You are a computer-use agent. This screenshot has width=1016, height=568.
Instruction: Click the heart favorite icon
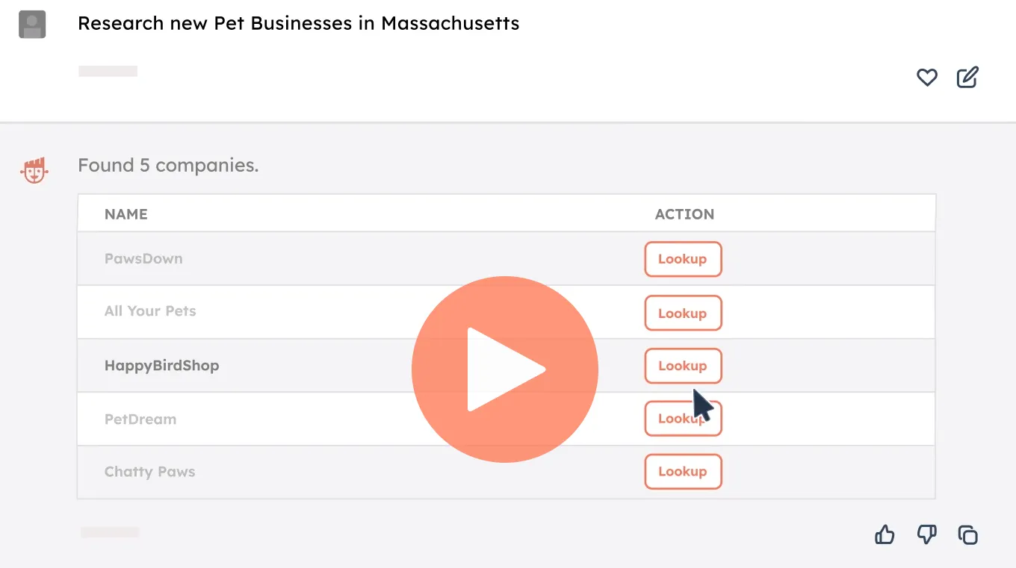point(926,77)
